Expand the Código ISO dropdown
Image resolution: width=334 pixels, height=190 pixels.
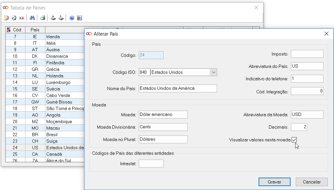(x=214, y=72)
